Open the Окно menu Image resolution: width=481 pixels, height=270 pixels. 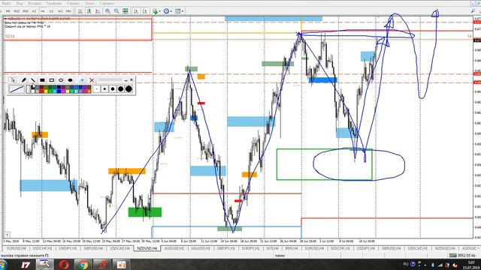coord(89,3)
